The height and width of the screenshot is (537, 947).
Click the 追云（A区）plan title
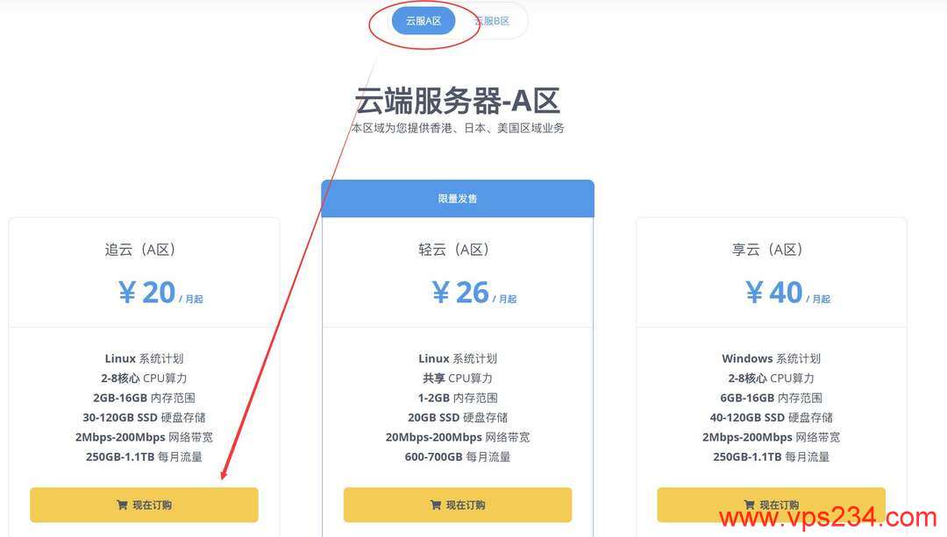(x=140, y=250)
